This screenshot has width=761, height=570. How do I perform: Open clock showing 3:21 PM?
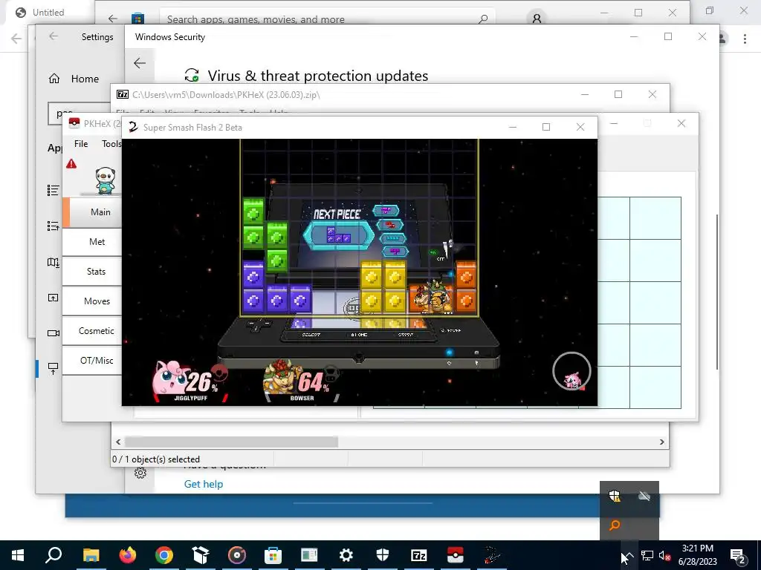pos(697,555)
